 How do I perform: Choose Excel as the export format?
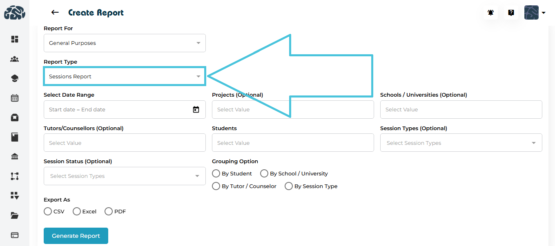(x=77, y=211)
